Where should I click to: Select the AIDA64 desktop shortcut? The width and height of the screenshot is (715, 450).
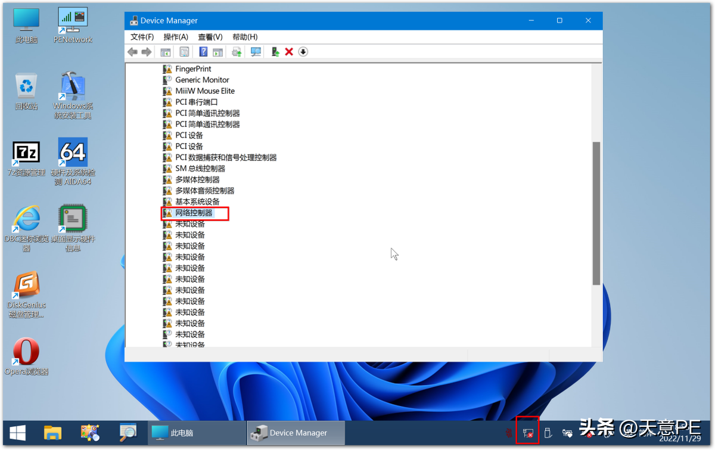pos(73,162)
